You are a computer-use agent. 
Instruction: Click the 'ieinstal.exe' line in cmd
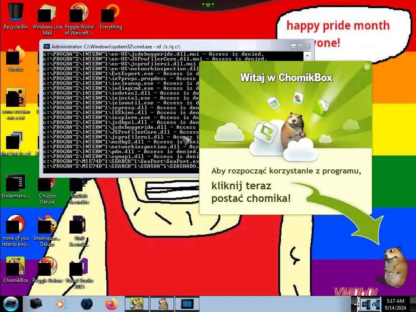point(121,98)
